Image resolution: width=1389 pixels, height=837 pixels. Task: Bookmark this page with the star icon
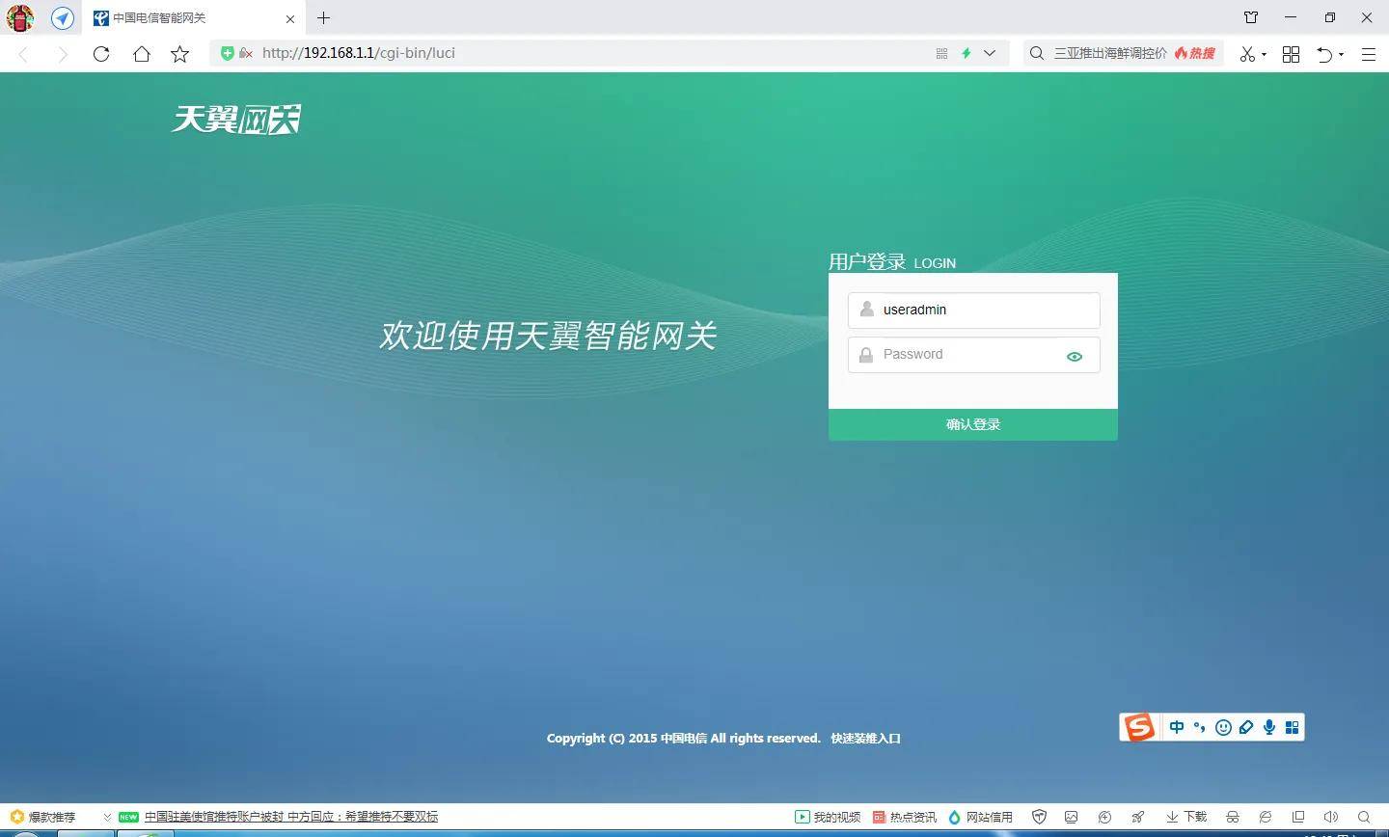pos(180,54)
